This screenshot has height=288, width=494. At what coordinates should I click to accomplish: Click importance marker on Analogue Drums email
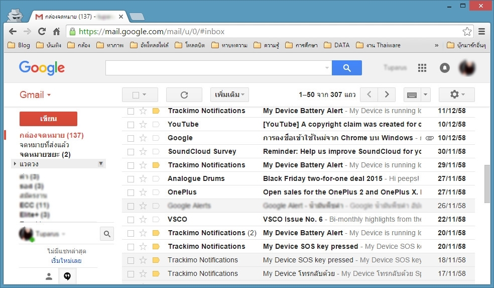[x=156, y=178]
